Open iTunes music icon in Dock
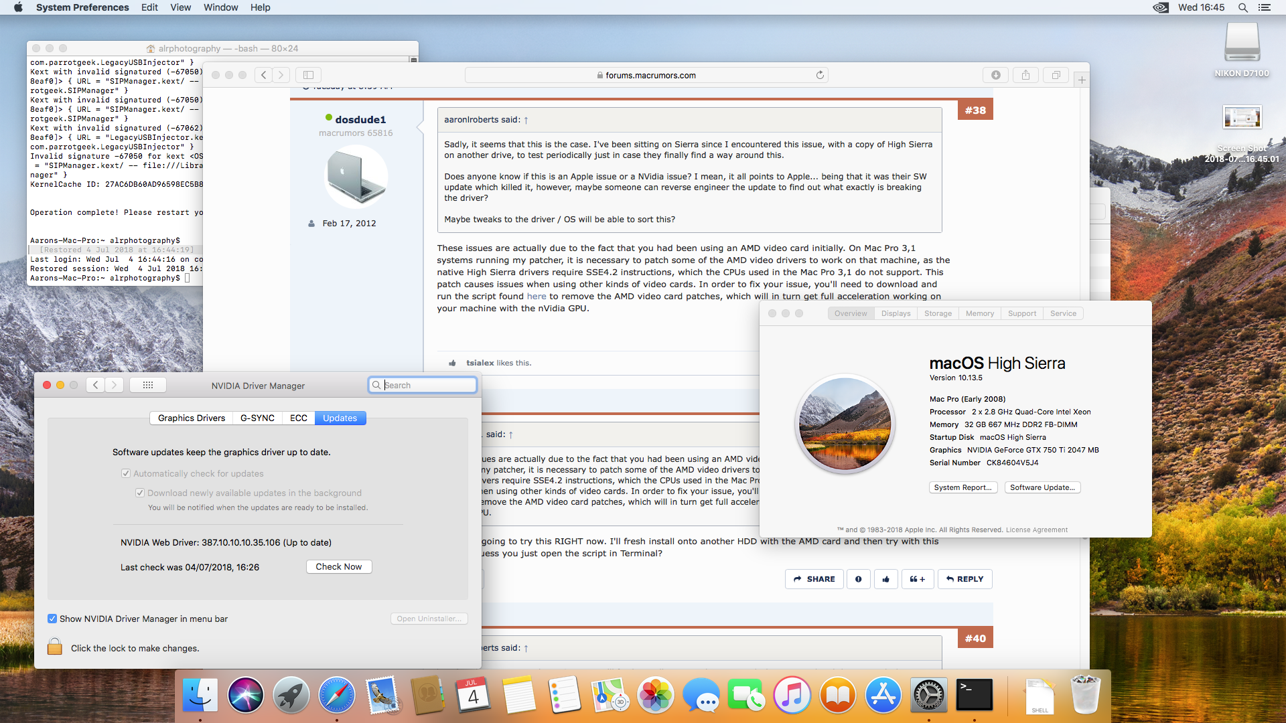 [792, 695]
